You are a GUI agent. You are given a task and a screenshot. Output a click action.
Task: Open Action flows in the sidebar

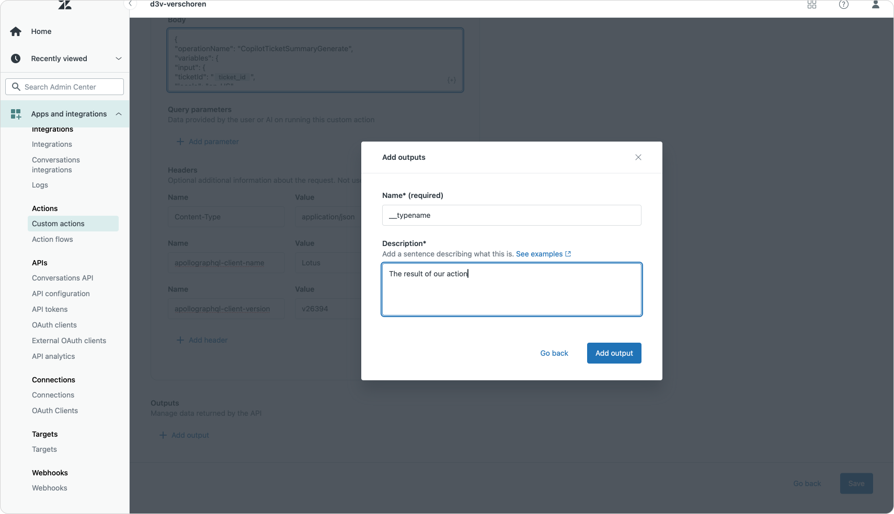click(52, 239)
